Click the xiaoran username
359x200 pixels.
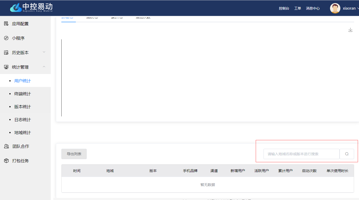349,8
